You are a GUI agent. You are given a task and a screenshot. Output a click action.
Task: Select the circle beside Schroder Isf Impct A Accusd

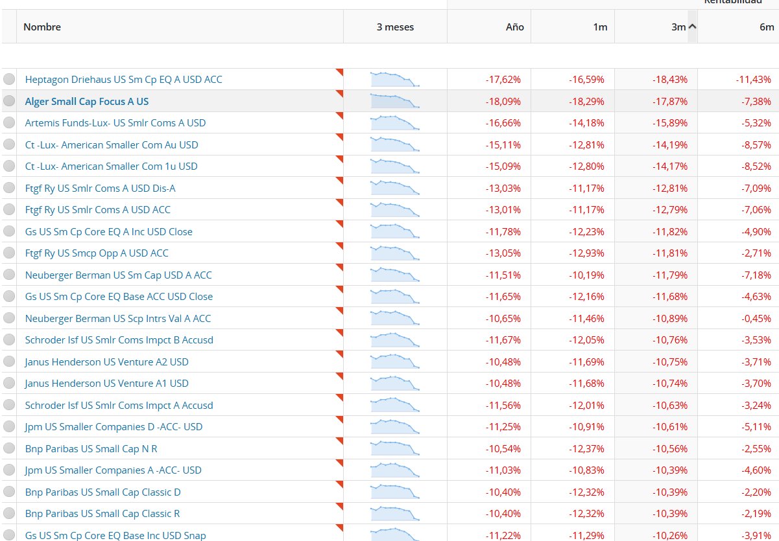9,405
